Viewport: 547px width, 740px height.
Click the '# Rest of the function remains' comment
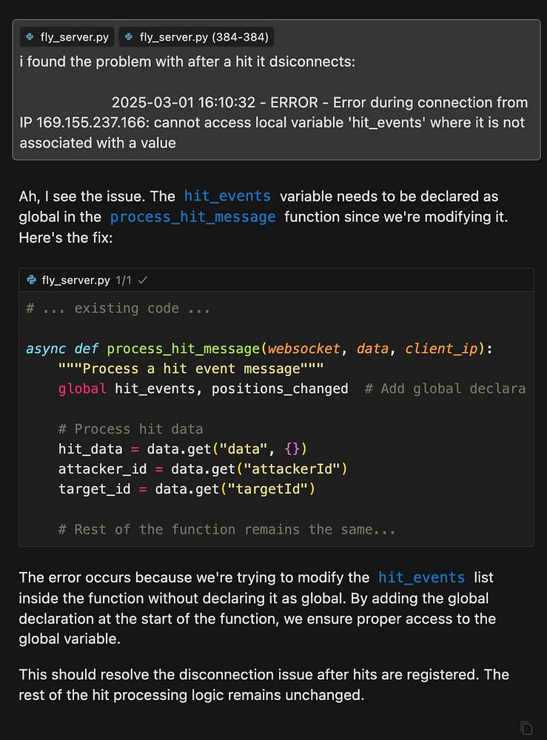click(226, 530)
